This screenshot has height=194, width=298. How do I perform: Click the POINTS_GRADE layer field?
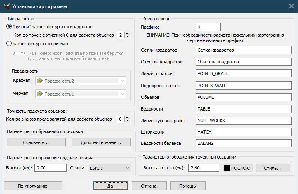pos(243,74)
